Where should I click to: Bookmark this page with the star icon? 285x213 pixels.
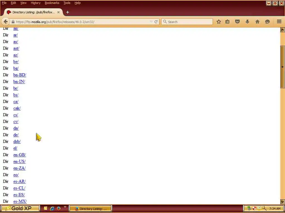pyautogui.click(x=219, y=22)
